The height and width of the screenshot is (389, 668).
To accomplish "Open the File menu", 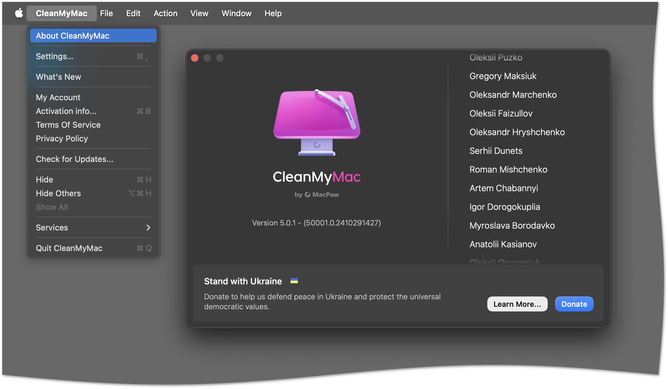I will point(107,13).
